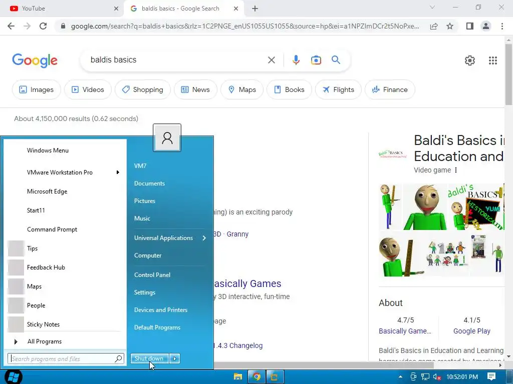
Task: Filter results by Flights
Action: [338, 89]
